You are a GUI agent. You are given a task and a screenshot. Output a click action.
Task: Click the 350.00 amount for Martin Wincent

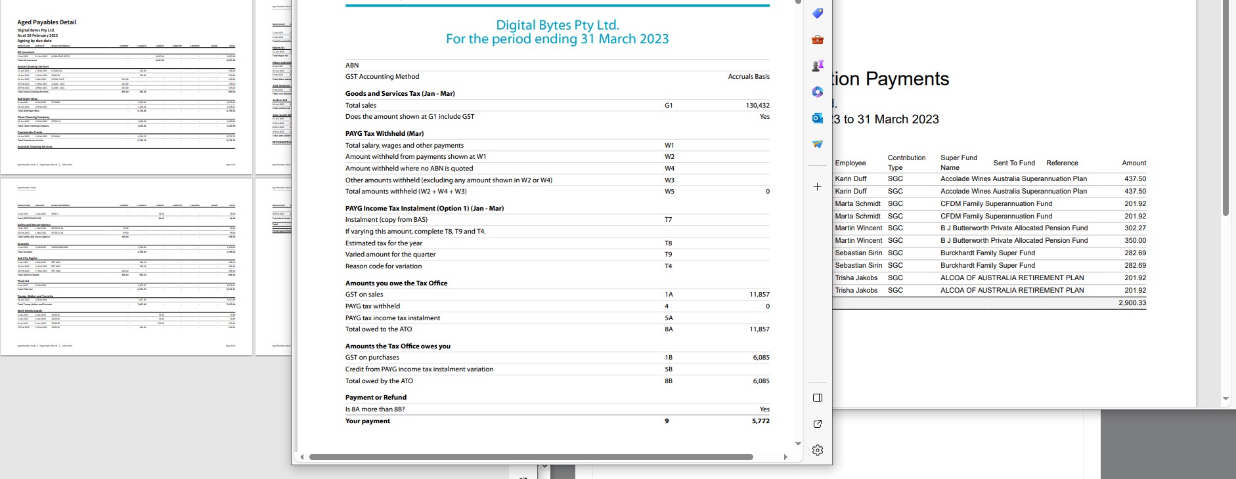[1136, 241]
